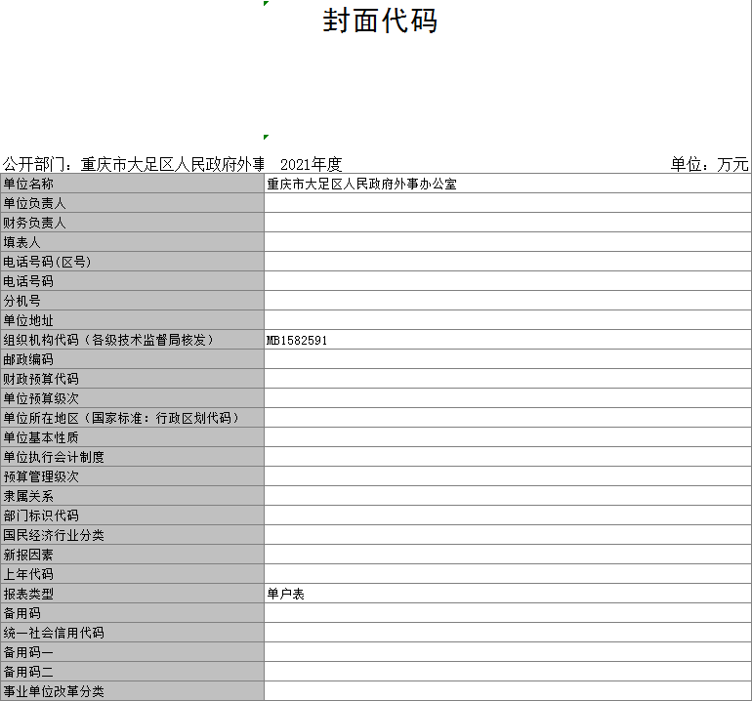Click the empty value cell for 隶属关系
The height and width of the screenshot is (701, 752).
508,496
